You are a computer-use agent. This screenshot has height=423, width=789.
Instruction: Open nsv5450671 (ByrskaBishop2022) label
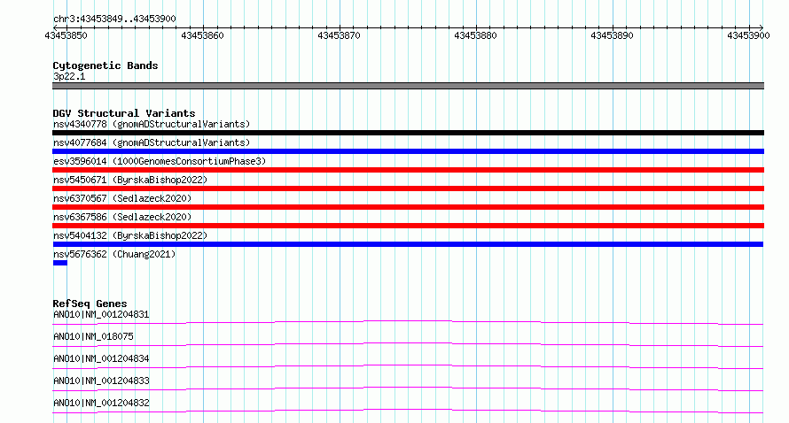tap(130, 180)
